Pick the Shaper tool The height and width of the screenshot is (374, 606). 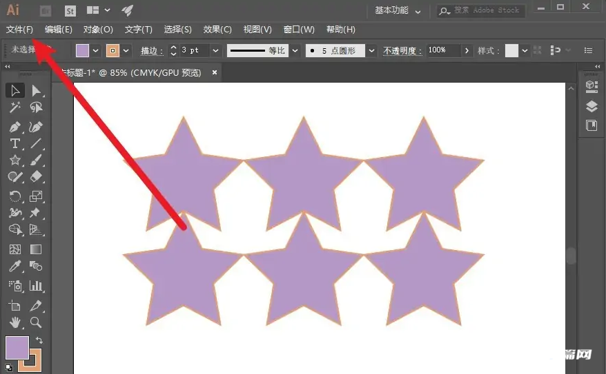(x=15, y=177)
